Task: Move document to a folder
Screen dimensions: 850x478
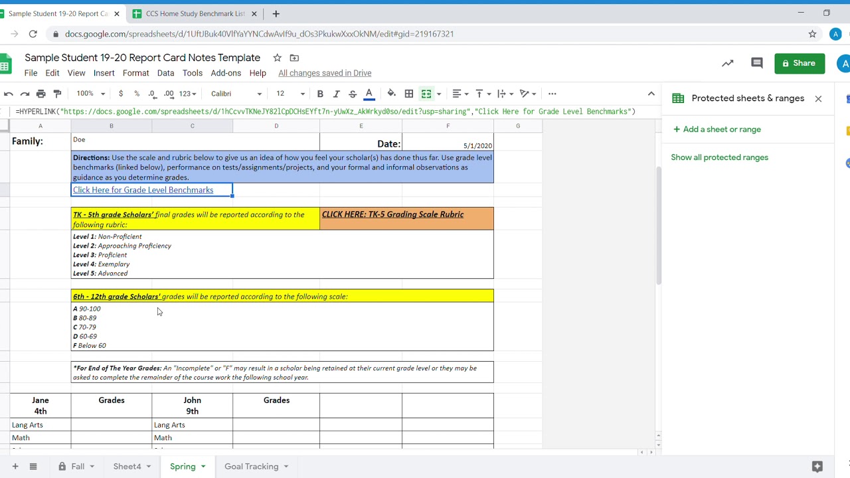Action: pyautogui.click(x=295, y=58)
